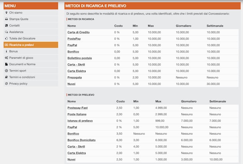
Task: Click PayPal link in the recharge table
Action: coord(72,45)
